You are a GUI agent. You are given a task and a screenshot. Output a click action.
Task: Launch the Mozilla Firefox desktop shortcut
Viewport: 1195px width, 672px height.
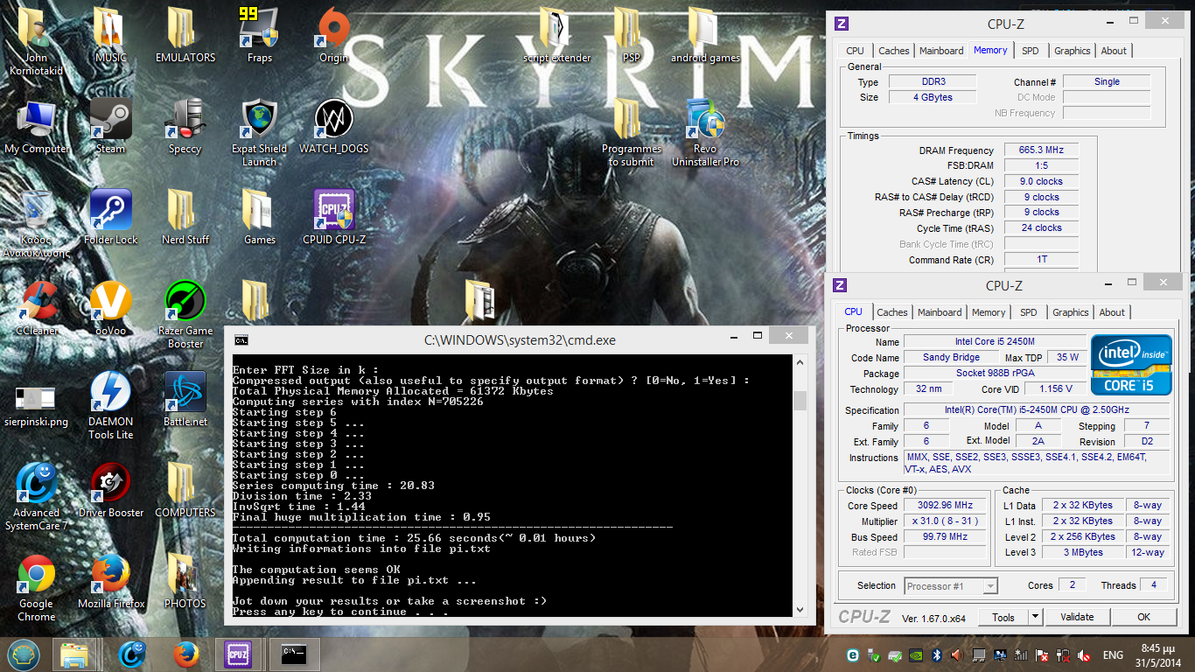click(x=111, y=581)
